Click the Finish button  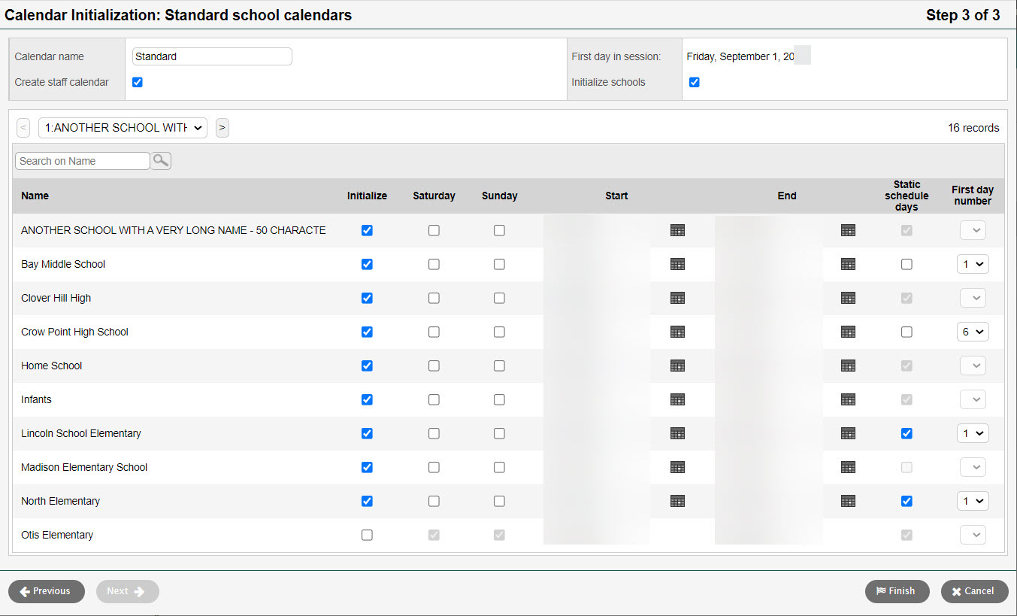897,591
